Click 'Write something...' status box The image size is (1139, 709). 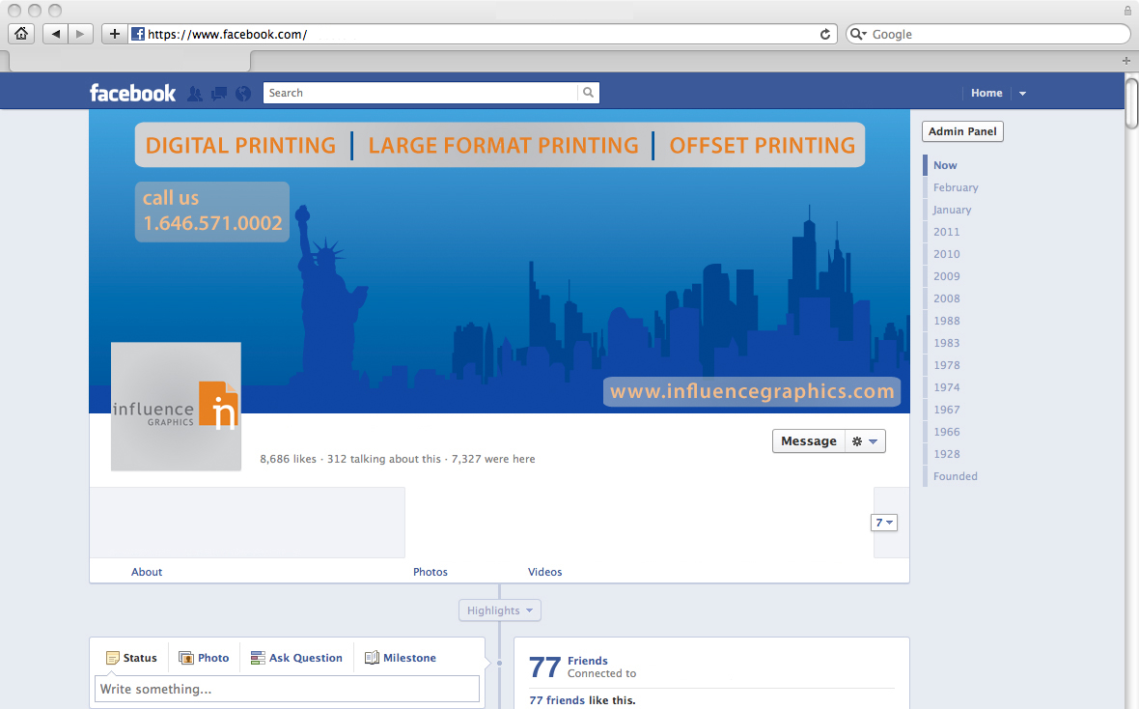pos(287,689)
